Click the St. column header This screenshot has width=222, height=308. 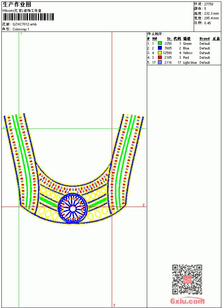pyautogui.click(x=169, y=39)
